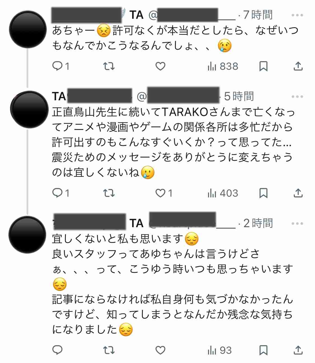The image size is (315, 363).
Task: Open the top tweet author's profile picture
Action: tap(28, 29)
